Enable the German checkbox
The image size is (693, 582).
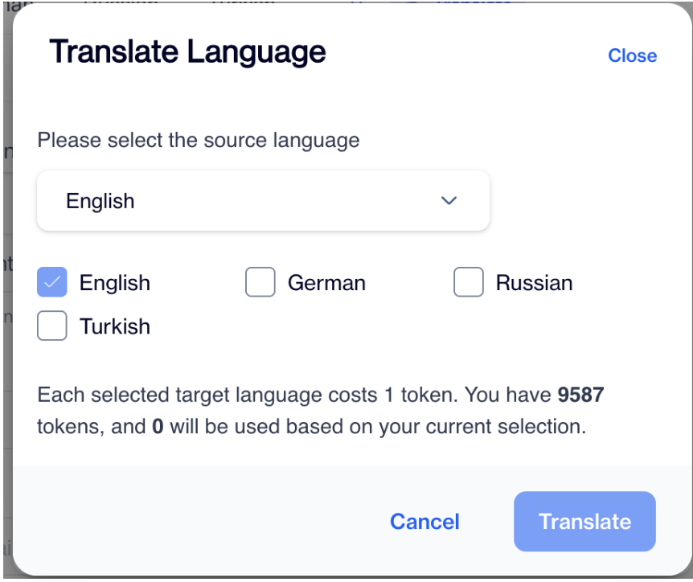tap(260, 283)
